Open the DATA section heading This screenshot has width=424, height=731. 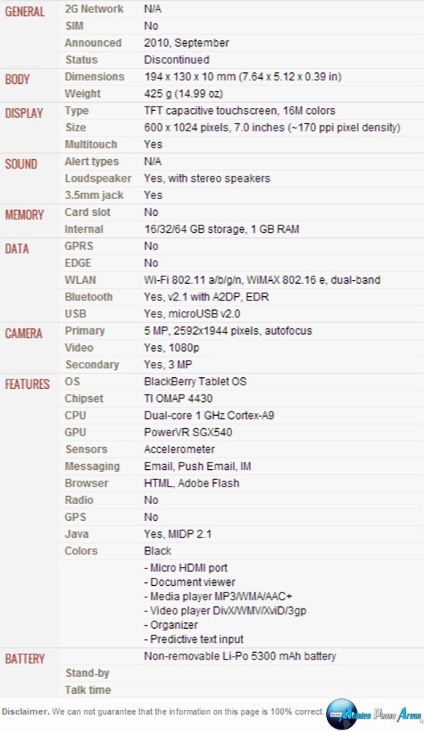(x=17, y=249)
